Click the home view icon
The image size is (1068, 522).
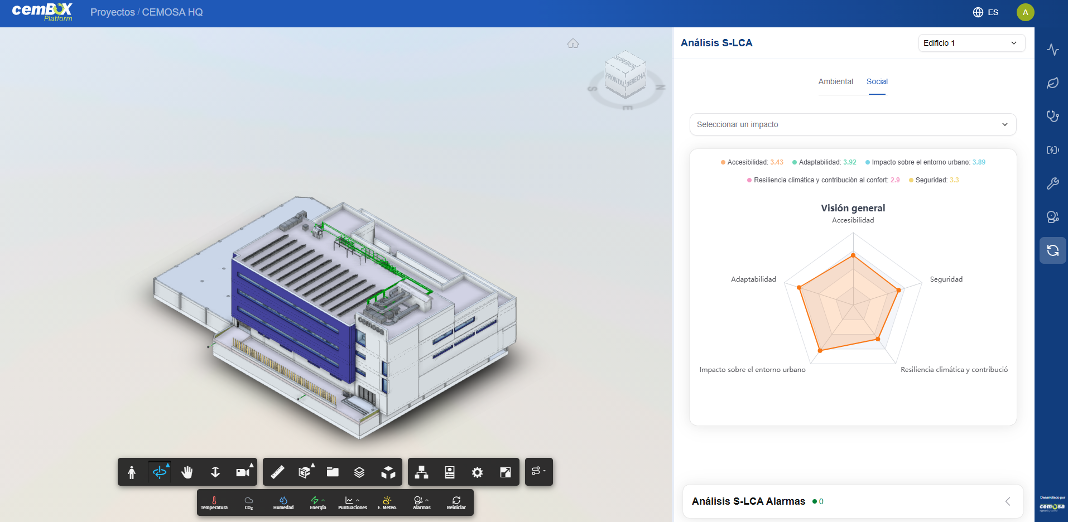[573, 43]
